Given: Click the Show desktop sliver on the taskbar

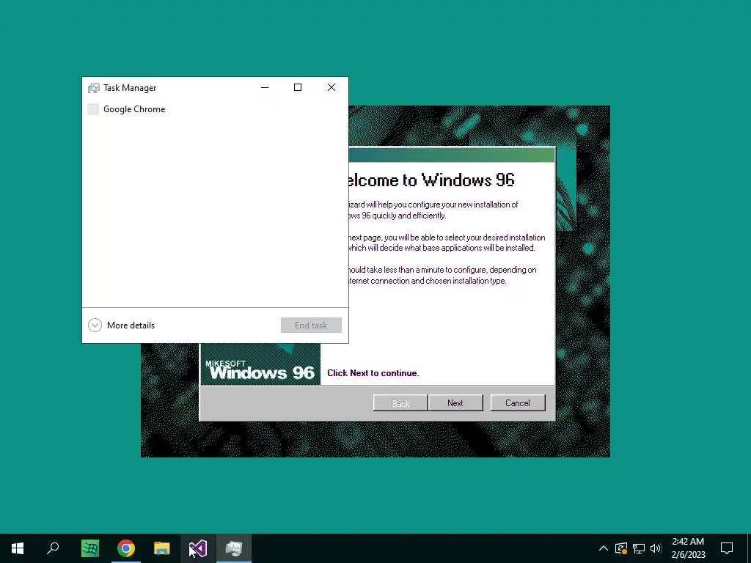Looking at the screenshot, I should tap(749, 548).
